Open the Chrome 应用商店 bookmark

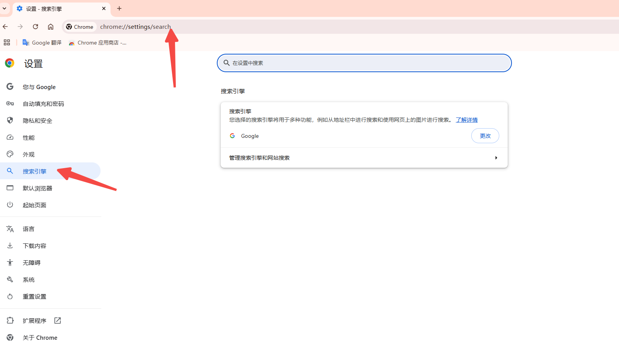pos(98,43)
